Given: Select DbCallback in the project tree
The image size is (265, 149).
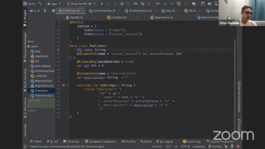Looking at the screenshot, I should point(41,66).
